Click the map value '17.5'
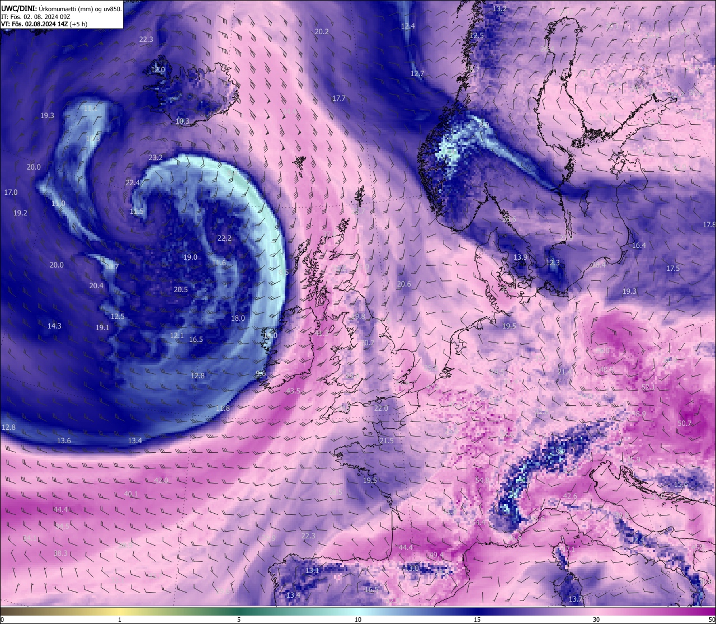 point(673,269)
